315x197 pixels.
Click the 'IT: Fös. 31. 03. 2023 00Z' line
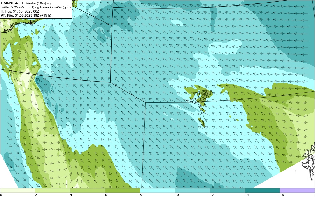[20, 11]
